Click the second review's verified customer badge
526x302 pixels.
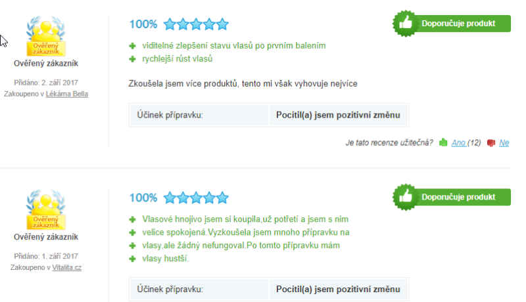tap(46, 209)
